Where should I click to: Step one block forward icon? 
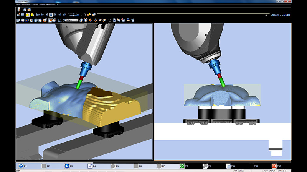coord(60,15)
